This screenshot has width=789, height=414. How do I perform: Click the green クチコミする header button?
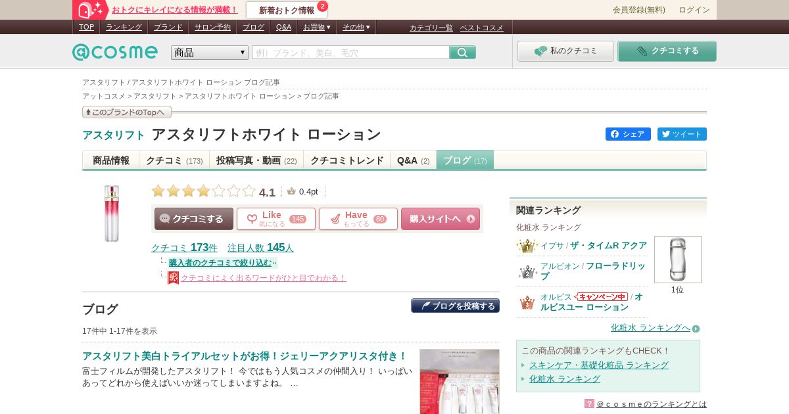pos(667,51)
